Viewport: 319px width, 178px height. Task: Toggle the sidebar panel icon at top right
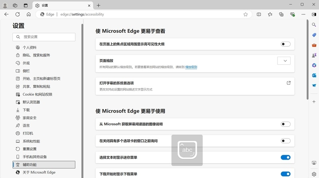pos(314,14)
